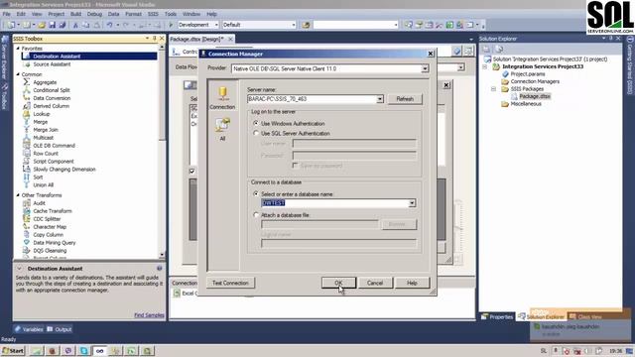Click the Open File folder icon in the toolbar
The image size is (635, 357).
[42, 25]
